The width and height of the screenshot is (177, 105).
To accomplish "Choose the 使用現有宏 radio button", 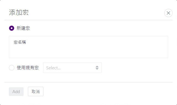I will point(12,68).
